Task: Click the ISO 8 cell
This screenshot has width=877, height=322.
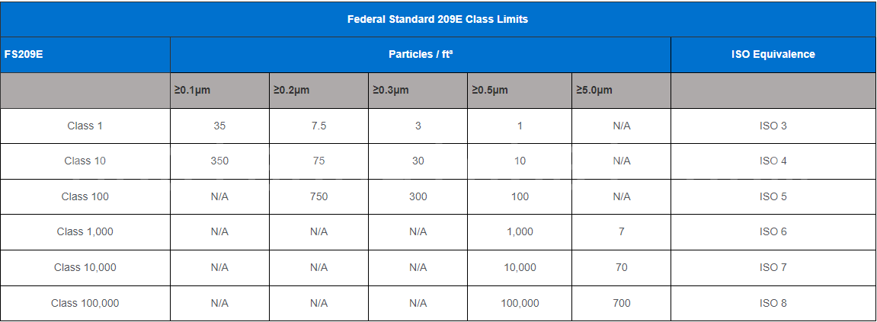Action: pyautogui.click(x=773, y=303)
